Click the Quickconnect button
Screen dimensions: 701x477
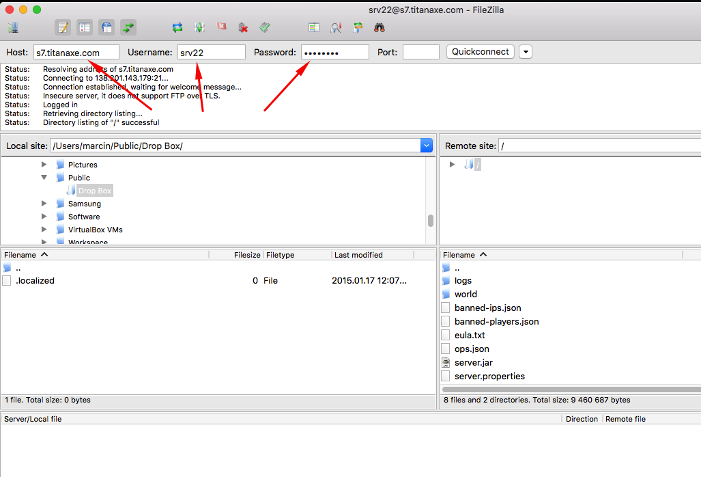coord(481,52)
